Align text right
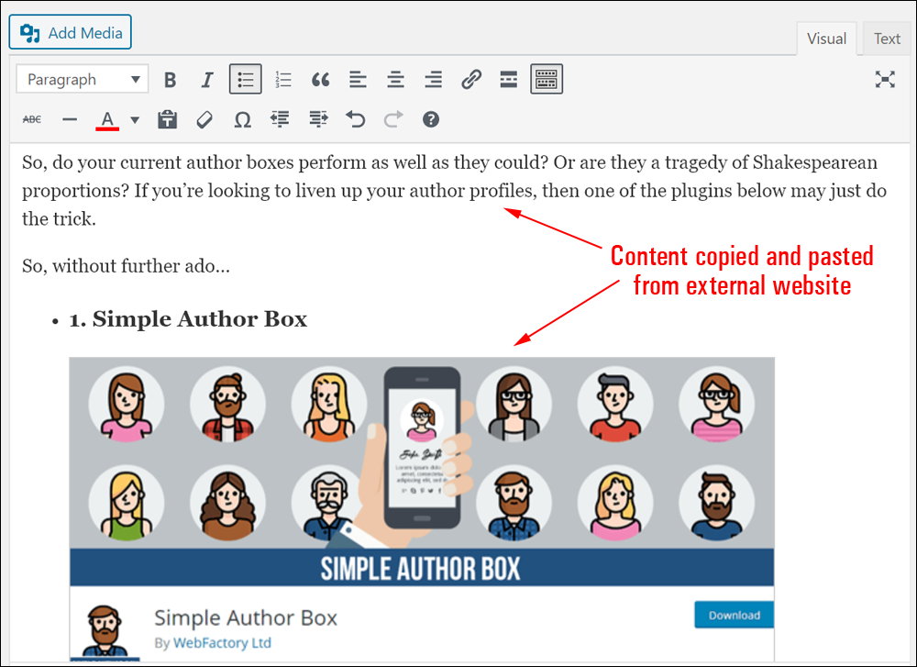Viewport: 917px width, 667px height. click(434, 79)
